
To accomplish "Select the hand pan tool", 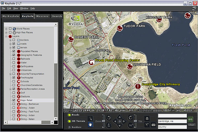I will 91,125.
